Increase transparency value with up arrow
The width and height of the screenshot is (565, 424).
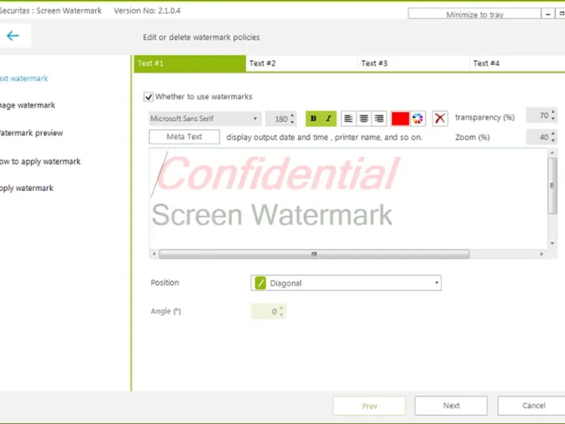[x=553, y=112]
